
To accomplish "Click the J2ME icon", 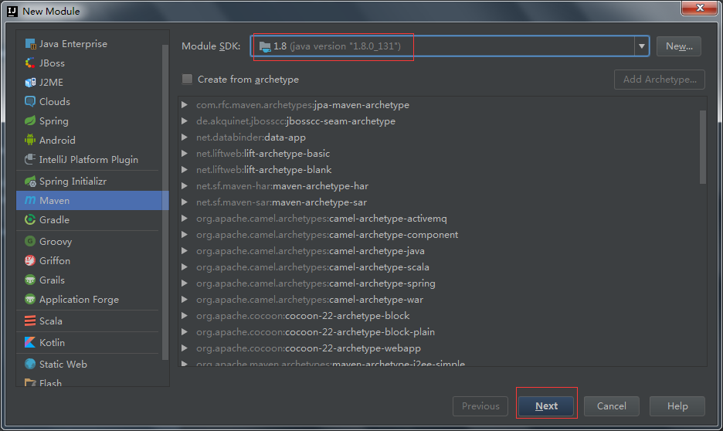I will click(x=30, y=83).
